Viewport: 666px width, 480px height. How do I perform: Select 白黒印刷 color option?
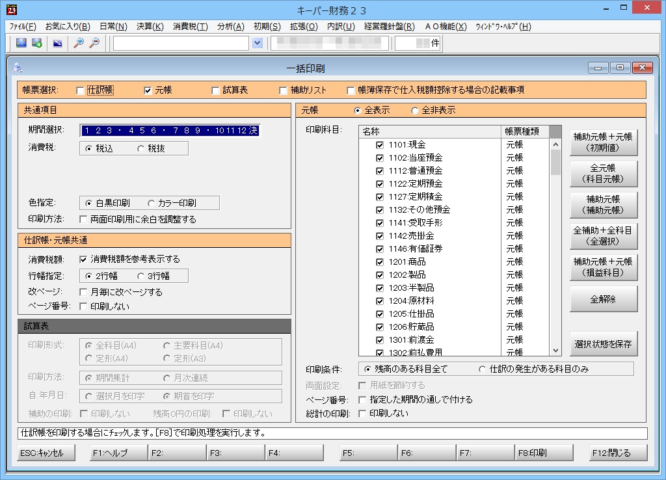[x=88, y=204]
